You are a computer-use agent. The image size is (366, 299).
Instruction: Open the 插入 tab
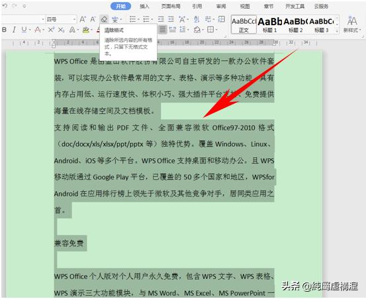click(144, 7)
